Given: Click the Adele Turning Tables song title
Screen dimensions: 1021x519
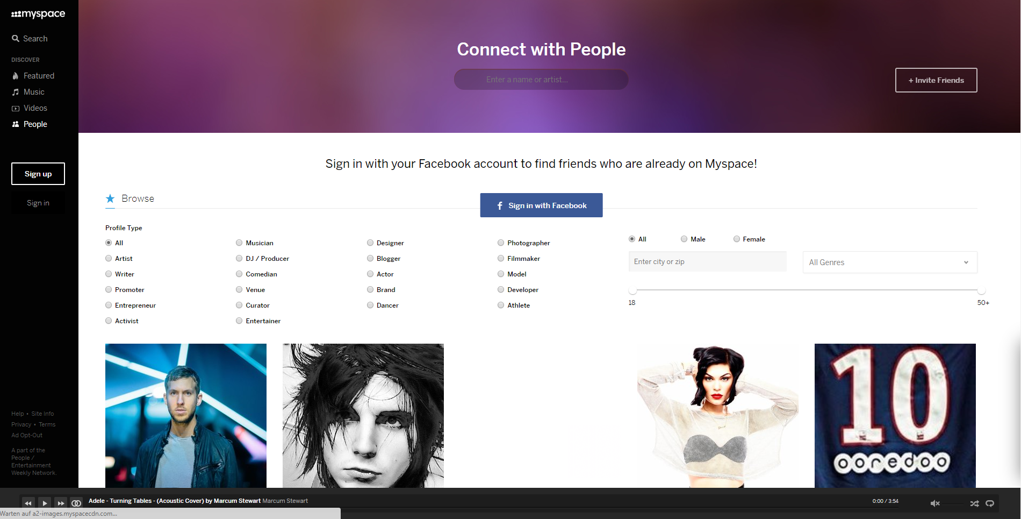Looking at the screenshot, I should click(175, 501).
